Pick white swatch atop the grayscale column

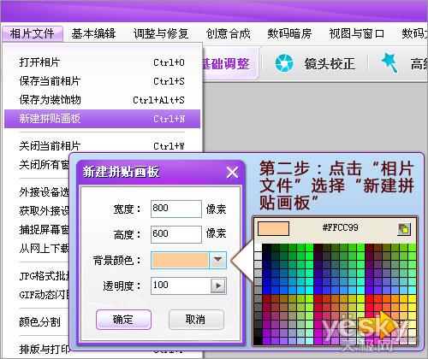258,247
